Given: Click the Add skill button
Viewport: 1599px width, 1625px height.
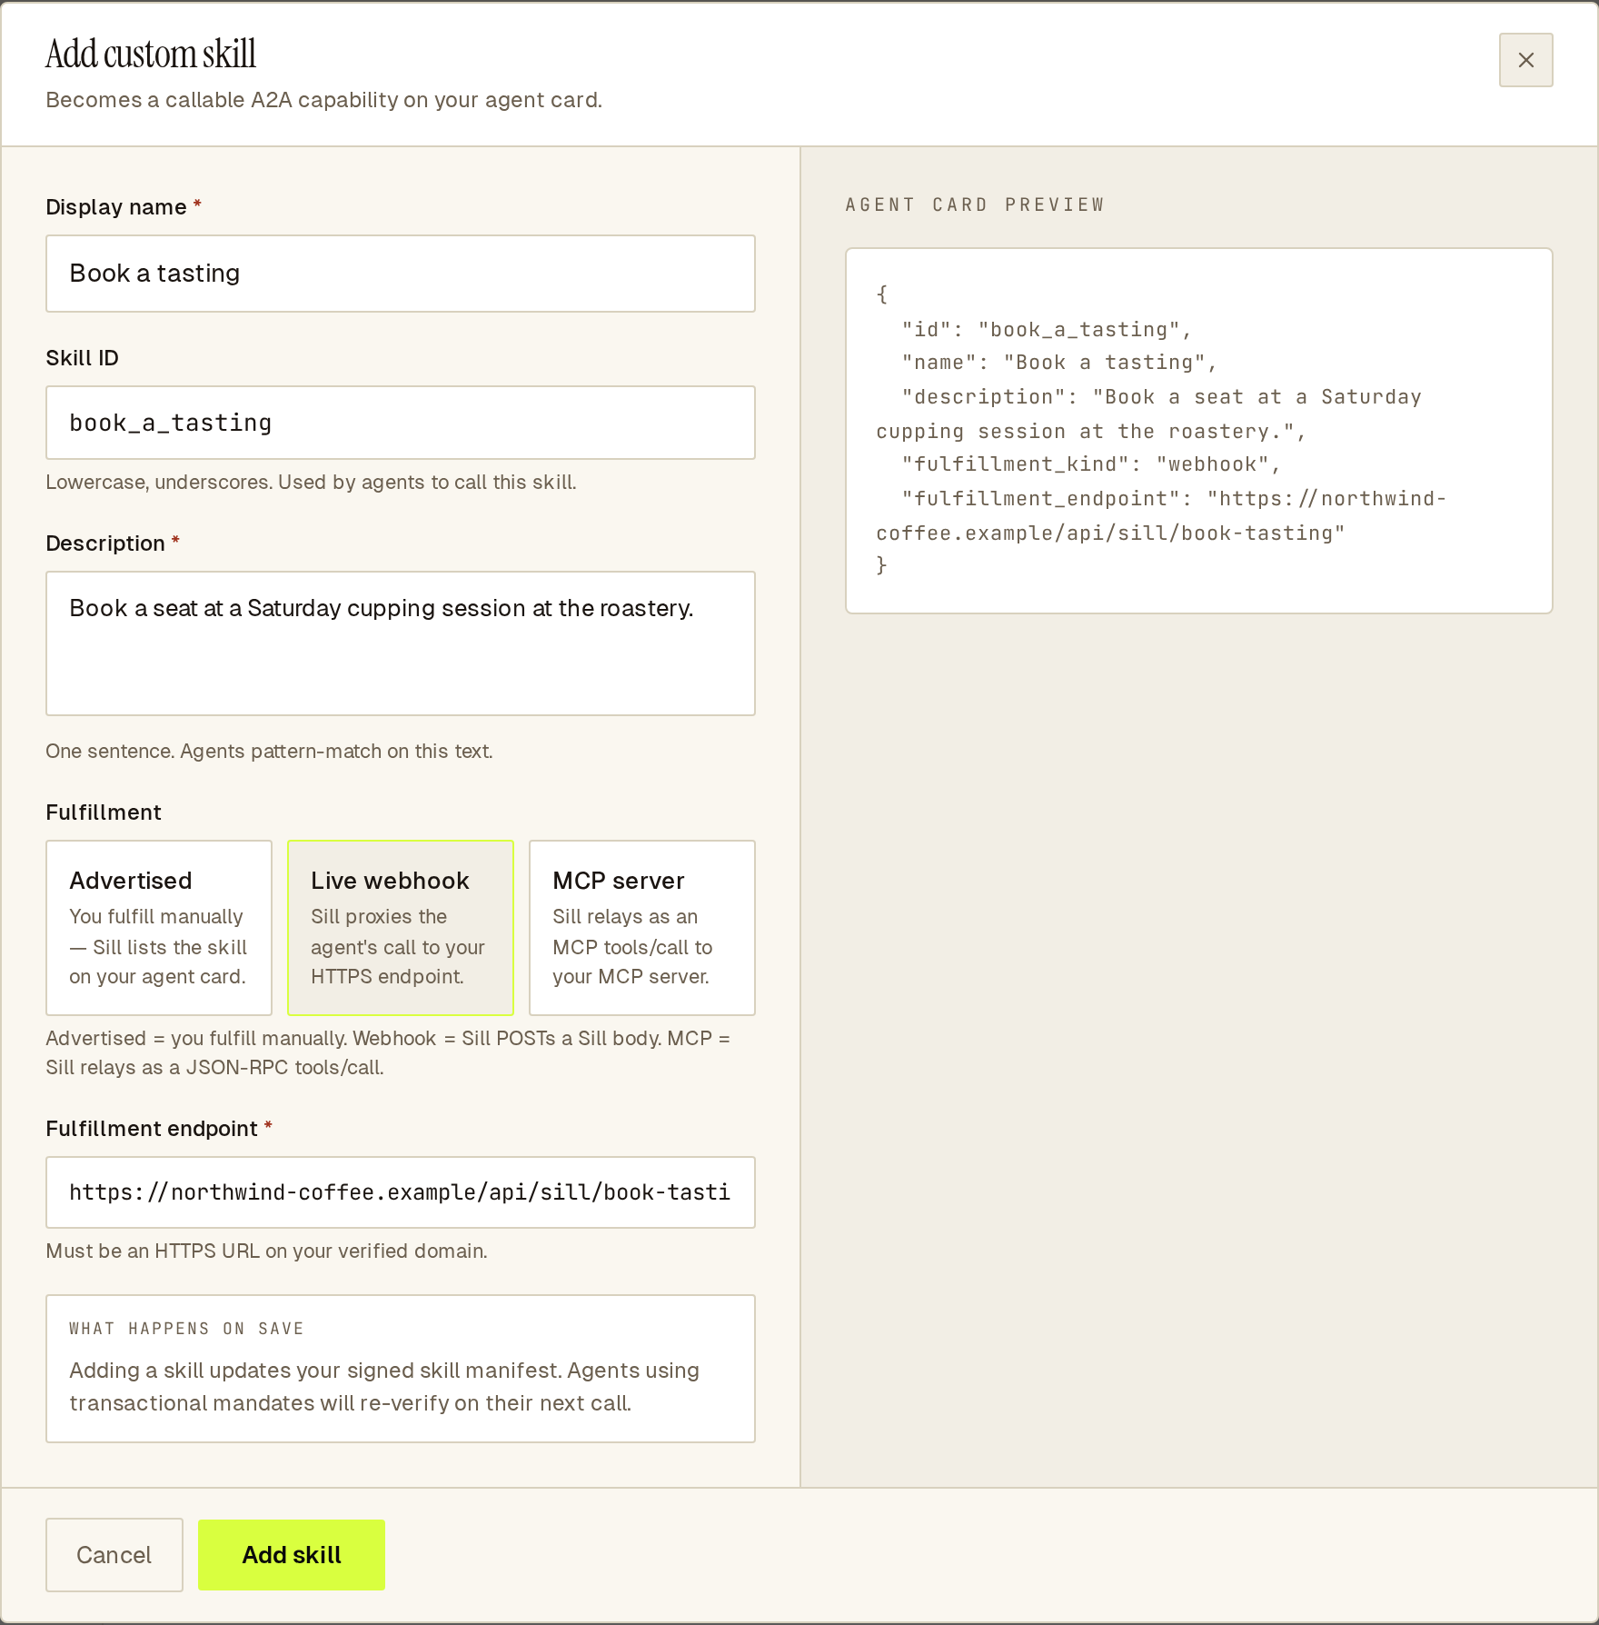Looking at the screenshot, I should point(292,1555).
